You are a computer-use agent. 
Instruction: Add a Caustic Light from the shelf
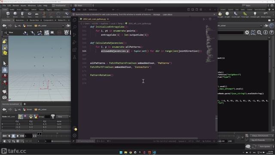point(236,15)
